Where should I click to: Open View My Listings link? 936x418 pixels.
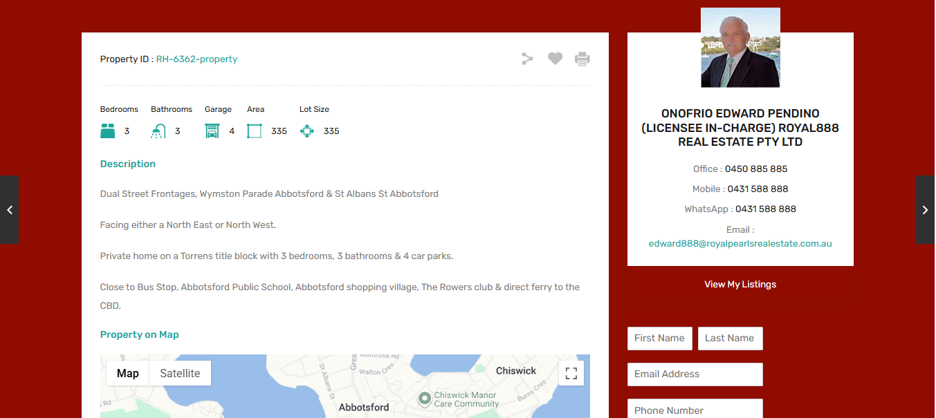(x=740, y=284)
